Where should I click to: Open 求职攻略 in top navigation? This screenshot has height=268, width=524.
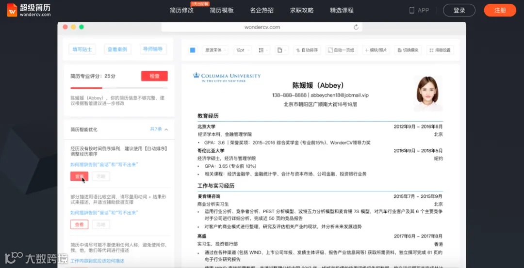coord(302,10)
